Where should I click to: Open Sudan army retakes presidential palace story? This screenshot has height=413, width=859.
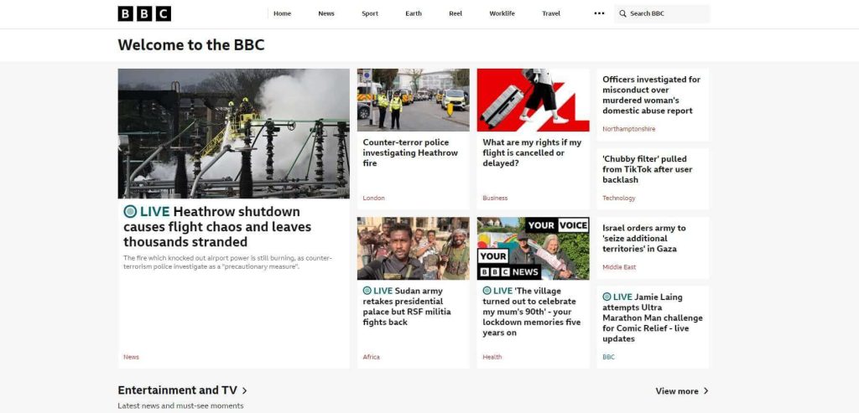pos(407,307)
